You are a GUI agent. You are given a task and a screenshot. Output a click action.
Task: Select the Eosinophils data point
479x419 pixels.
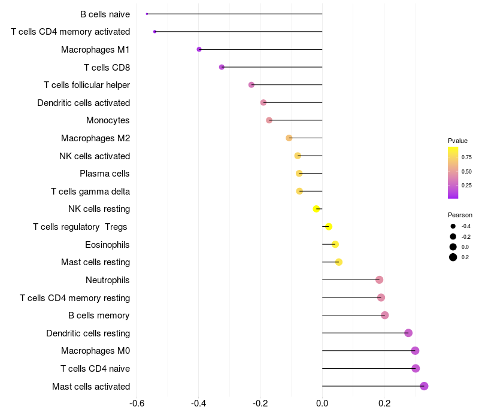tap(335, 244)
